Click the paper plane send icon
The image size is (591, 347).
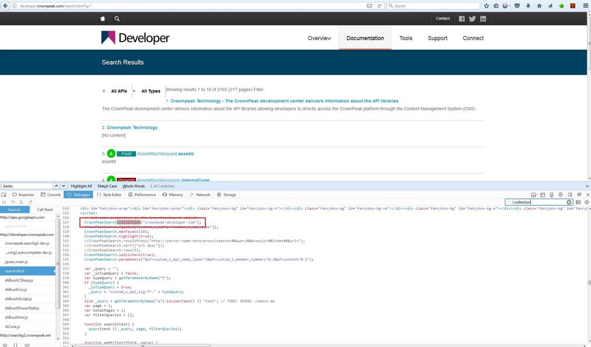tap(550, 6)
